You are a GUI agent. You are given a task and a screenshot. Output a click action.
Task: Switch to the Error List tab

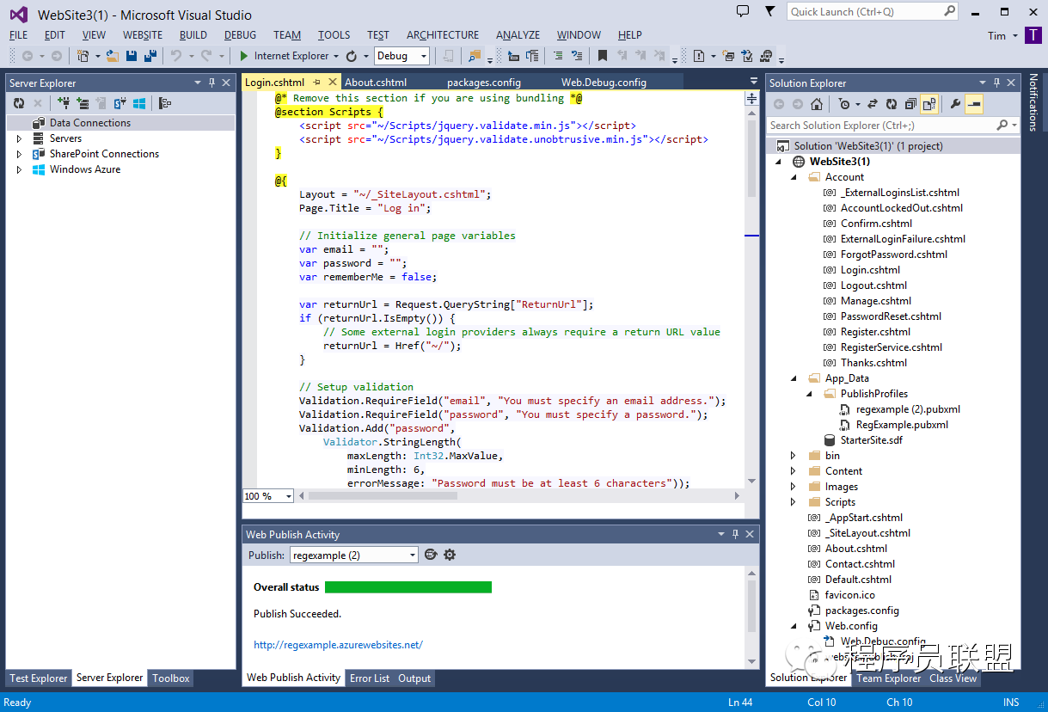click(370, 678)
